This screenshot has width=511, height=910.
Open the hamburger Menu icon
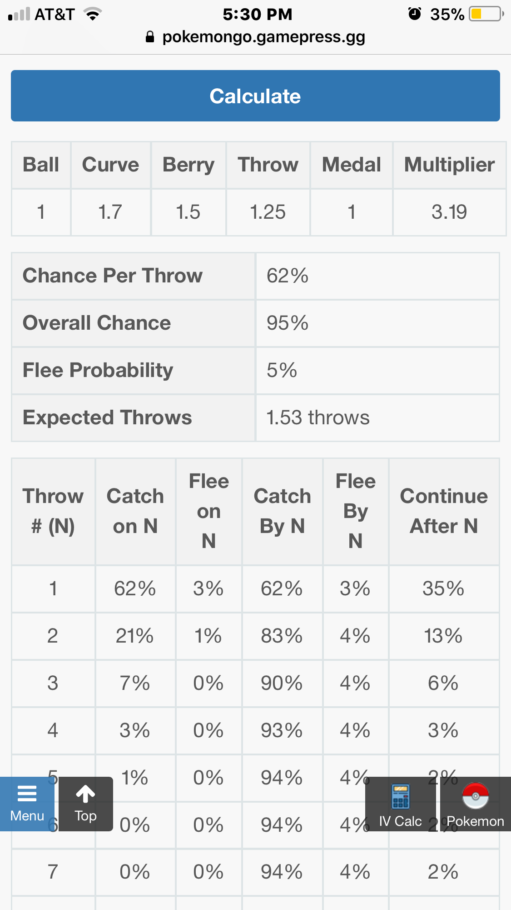pos(27,794)
